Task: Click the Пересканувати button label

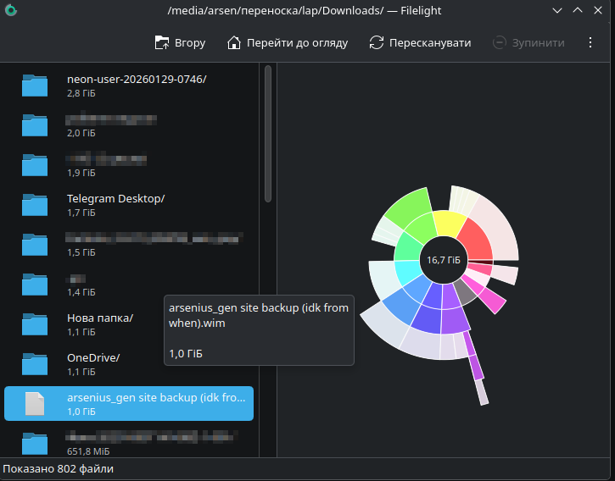Action: click(x=430, y=42)
